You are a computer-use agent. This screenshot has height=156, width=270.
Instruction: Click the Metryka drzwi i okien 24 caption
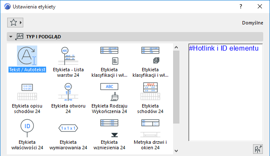point(150,145)
